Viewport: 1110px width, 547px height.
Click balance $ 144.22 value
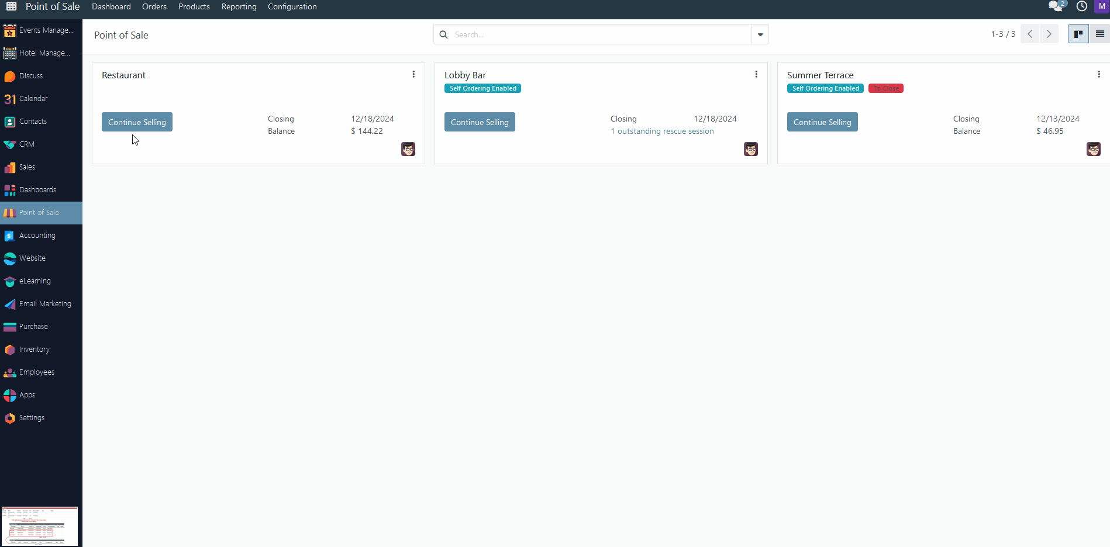tap(367, 131)
